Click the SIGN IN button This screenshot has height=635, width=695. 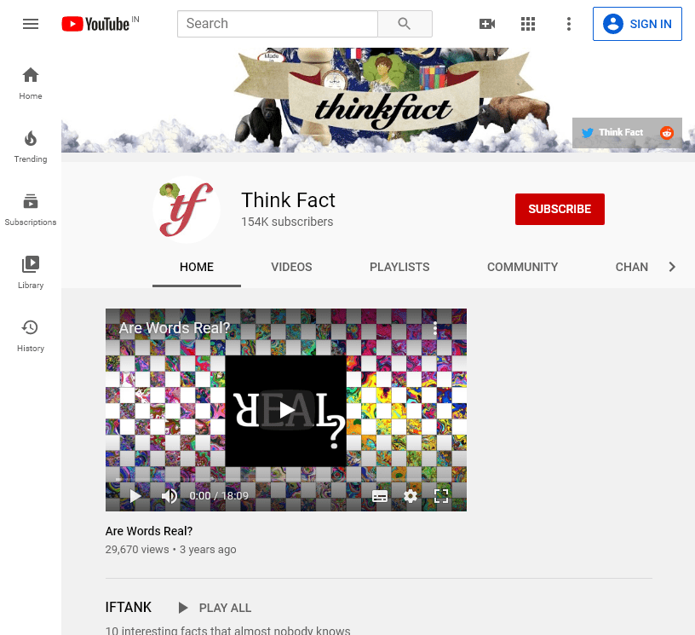click(637, 24)
